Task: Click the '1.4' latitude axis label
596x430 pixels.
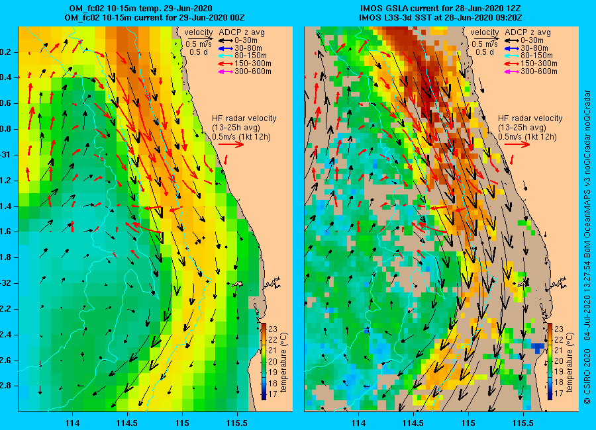Action: [6, 206]
